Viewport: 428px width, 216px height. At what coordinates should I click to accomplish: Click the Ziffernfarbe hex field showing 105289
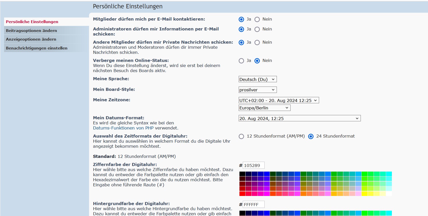(x=253, y=165)
